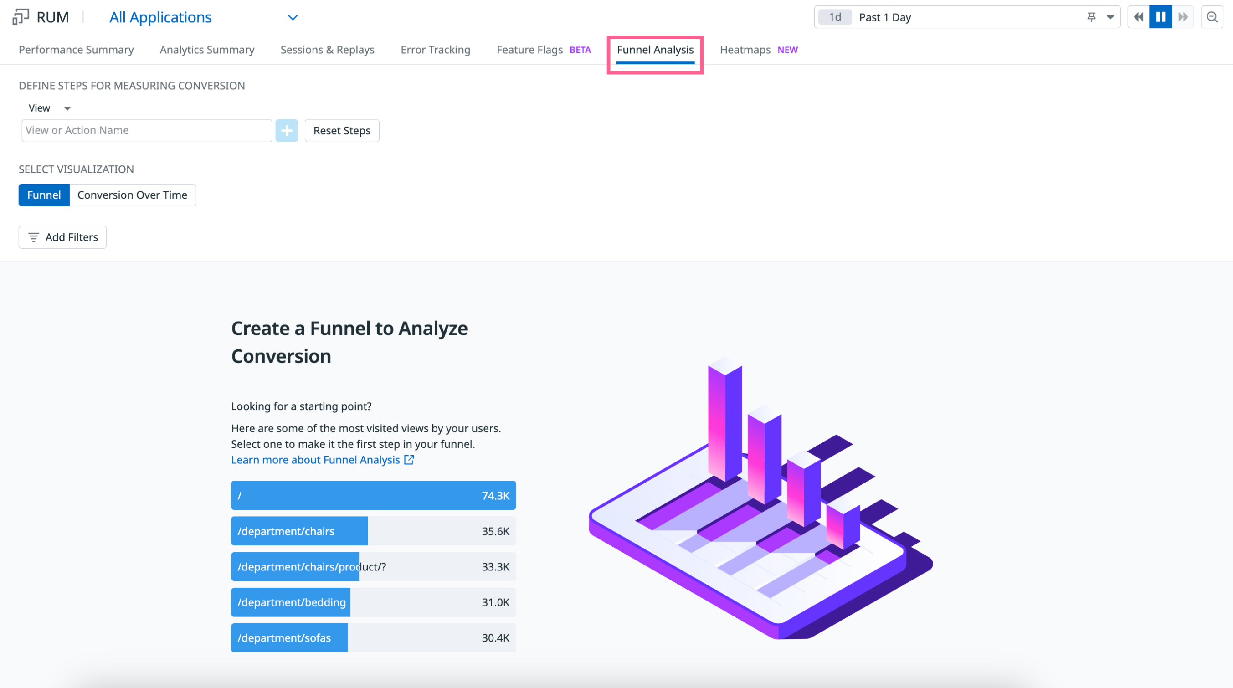Select Funnel visualization toggle
The image size is (1233, 688).
[44, 195]
